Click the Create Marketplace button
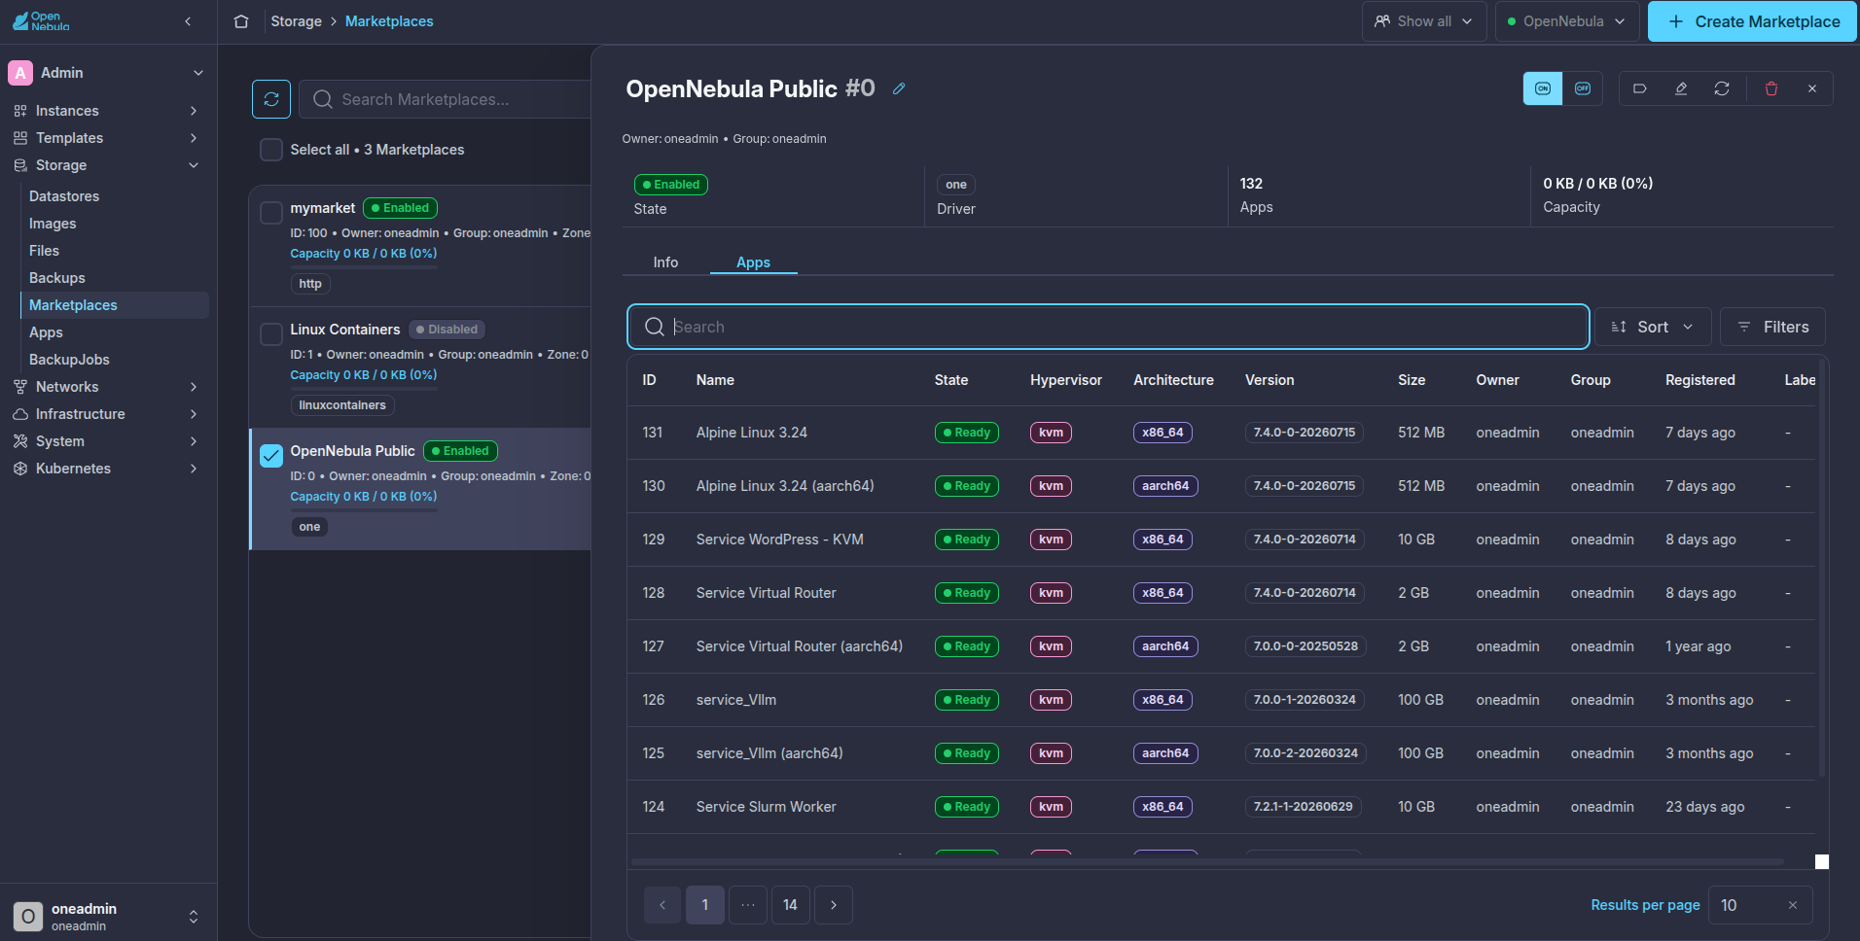 pyautogui.click(x=1752, y=21)
